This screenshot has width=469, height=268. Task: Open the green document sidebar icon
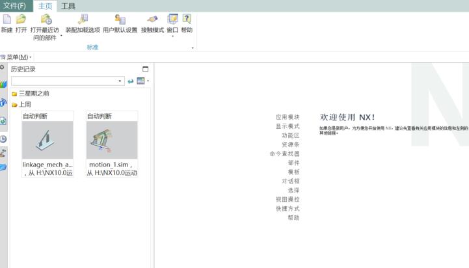pyautogui.click(x=3, y=121)
